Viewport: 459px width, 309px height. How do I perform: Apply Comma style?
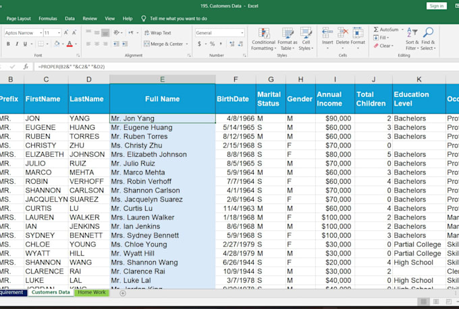(221, 44)
